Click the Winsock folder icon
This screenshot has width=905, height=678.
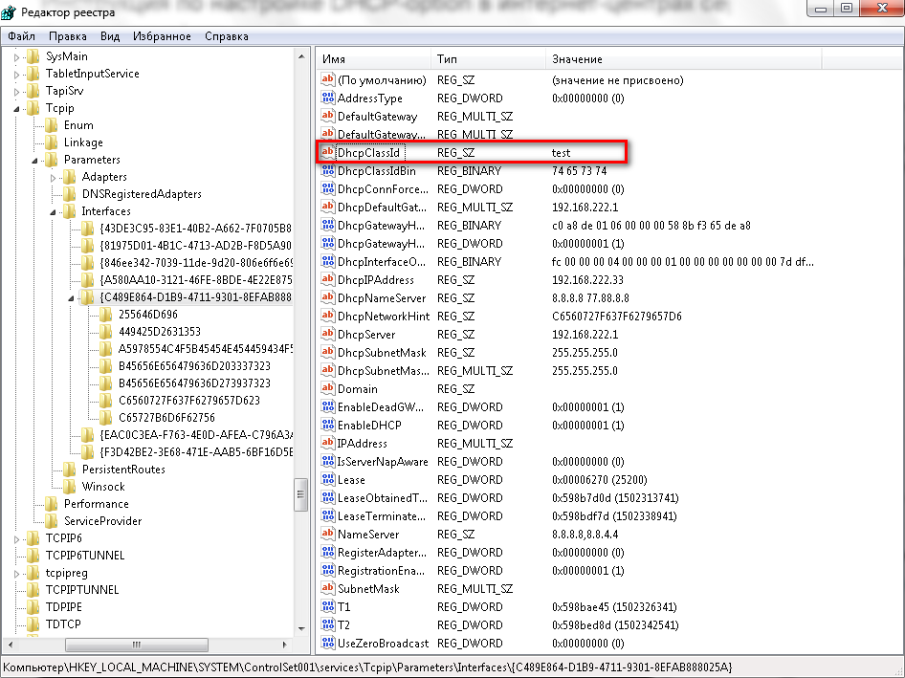(70, 487)
